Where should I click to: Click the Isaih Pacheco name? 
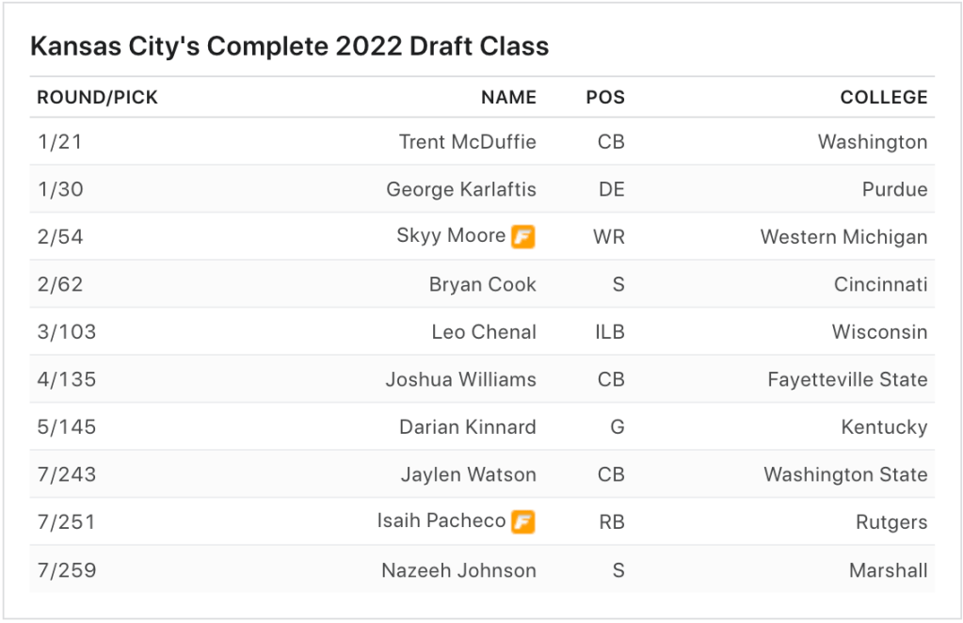pyautogui.click(x=441, y=520)
